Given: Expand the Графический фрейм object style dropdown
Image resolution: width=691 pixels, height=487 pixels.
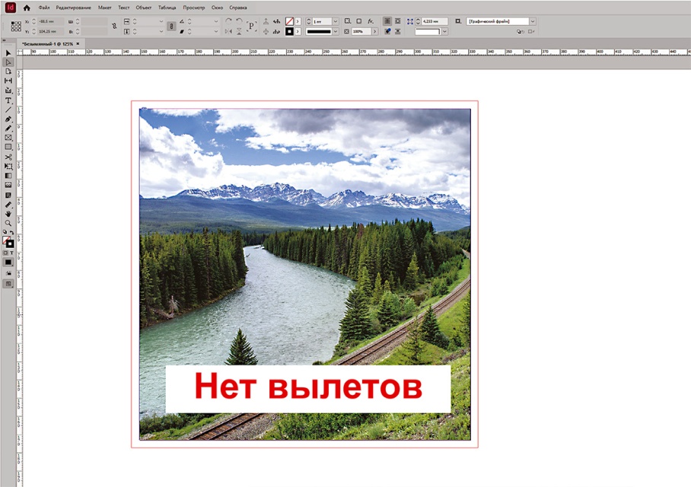Looking at the screenshot, I should [x=530, y=21].
